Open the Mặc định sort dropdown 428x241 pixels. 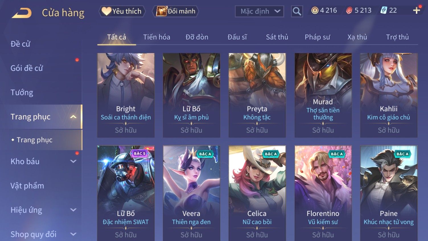[x=259, y=11]
